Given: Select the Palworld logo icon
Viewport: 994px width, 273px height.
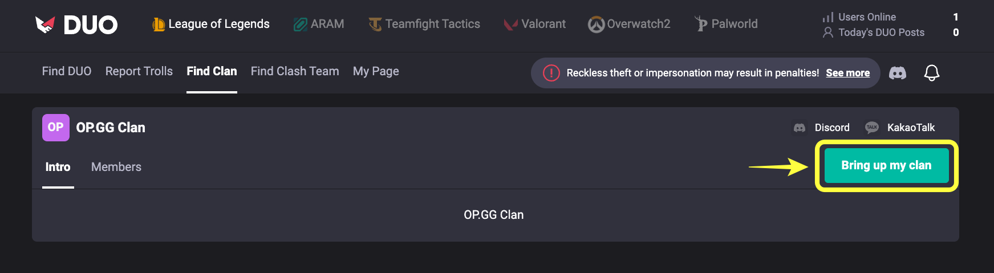Looking at the screenshot, I should coord(701,24).
